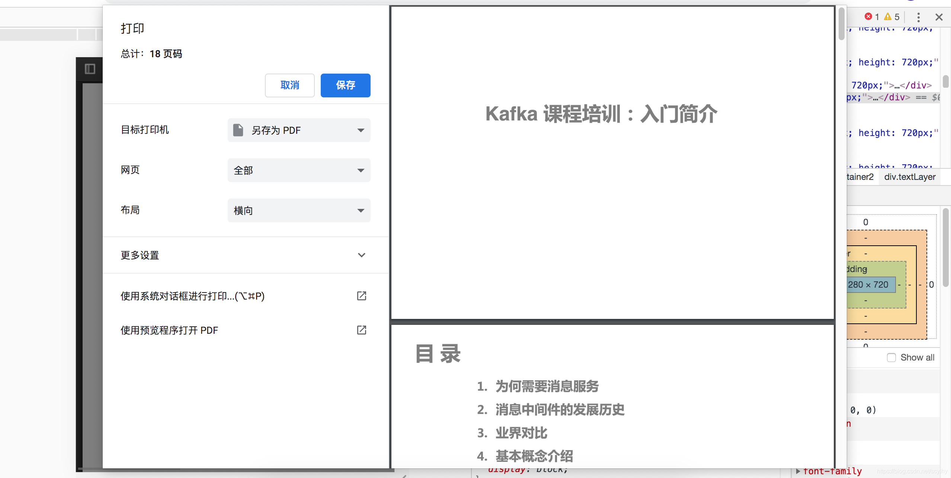951x478 pixels.
Task: Select the tainer2 breadcrumb item
Action: click(860, 177)
